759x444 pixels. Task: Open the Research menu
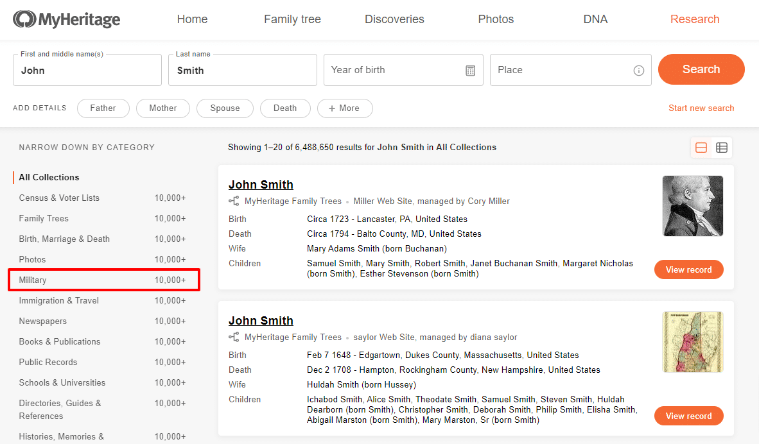click(695, 19)
